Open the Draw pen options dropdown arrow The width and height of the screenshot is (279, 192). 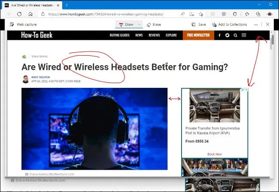point(139,24)
